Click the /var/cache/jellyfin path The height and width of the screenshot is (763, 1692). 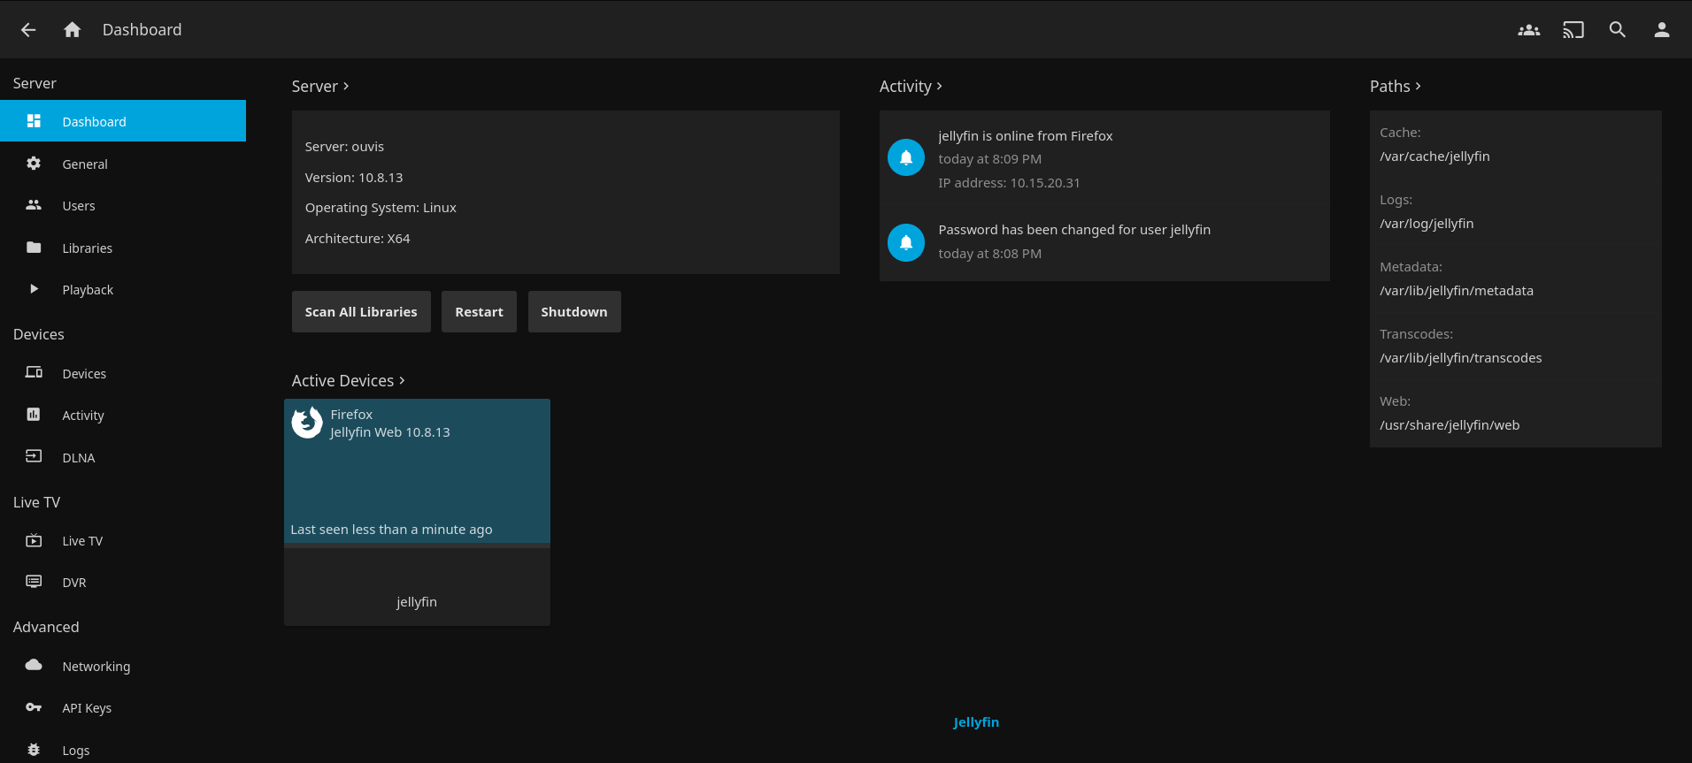coord(1434,156)
